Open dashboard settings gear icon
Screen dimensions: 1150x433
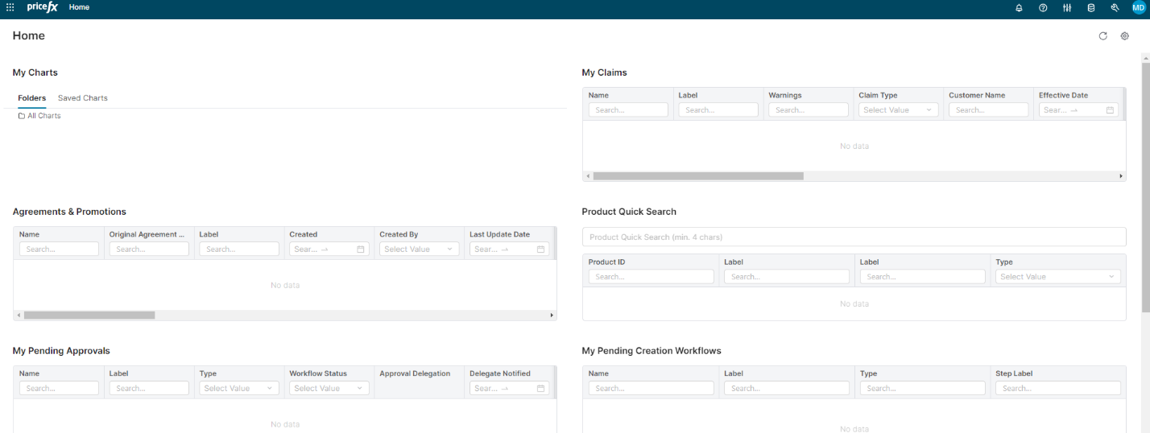point(1125,36)
